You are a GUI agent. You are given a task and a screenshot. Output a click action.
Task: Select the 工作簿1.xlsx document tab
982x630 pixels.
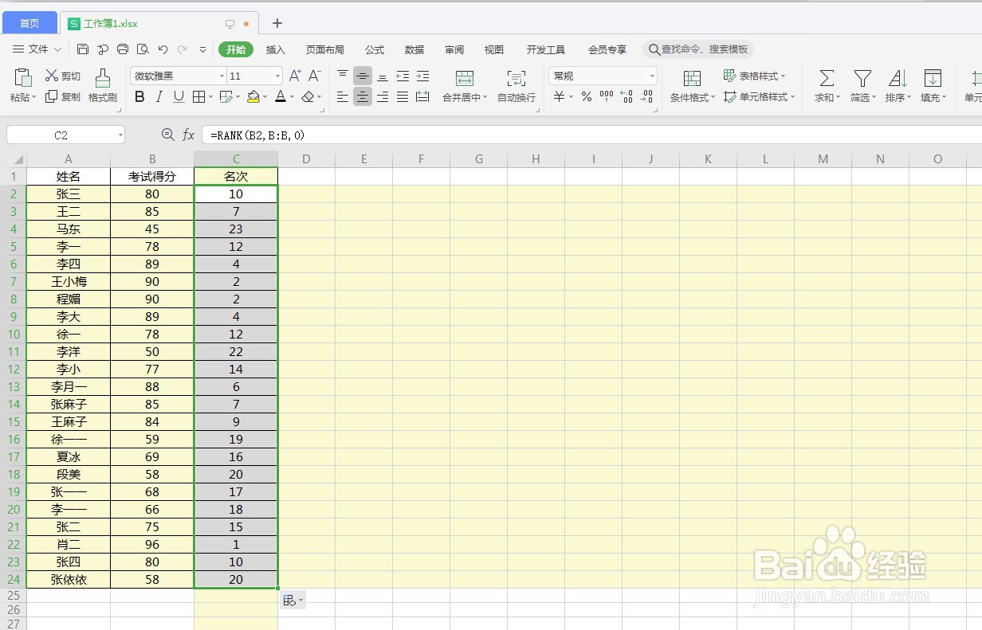[x=159, y=23]
